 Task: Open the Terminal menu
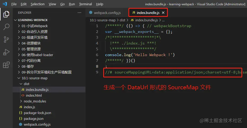click(86, 4)
